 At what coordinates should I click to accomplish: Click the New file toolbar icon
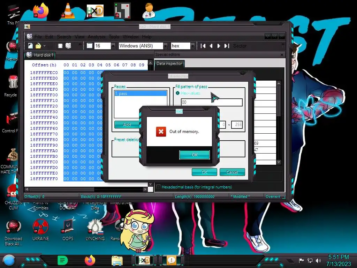click(x=30, y=46)
